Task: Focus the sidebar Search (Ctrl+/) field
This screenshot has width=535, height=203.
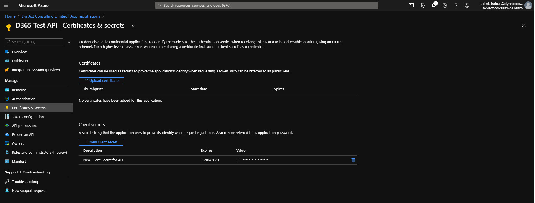Action: tap(34, 42)
